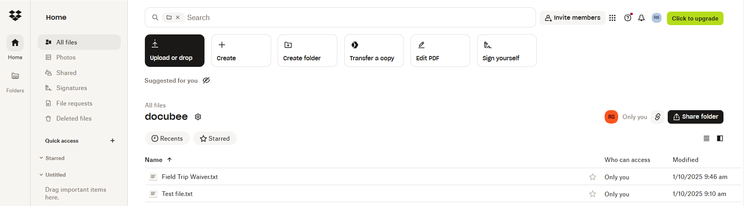Filter by the Recents chip
The height and width of the screenshot is (206, 744).
coord(167,138)
